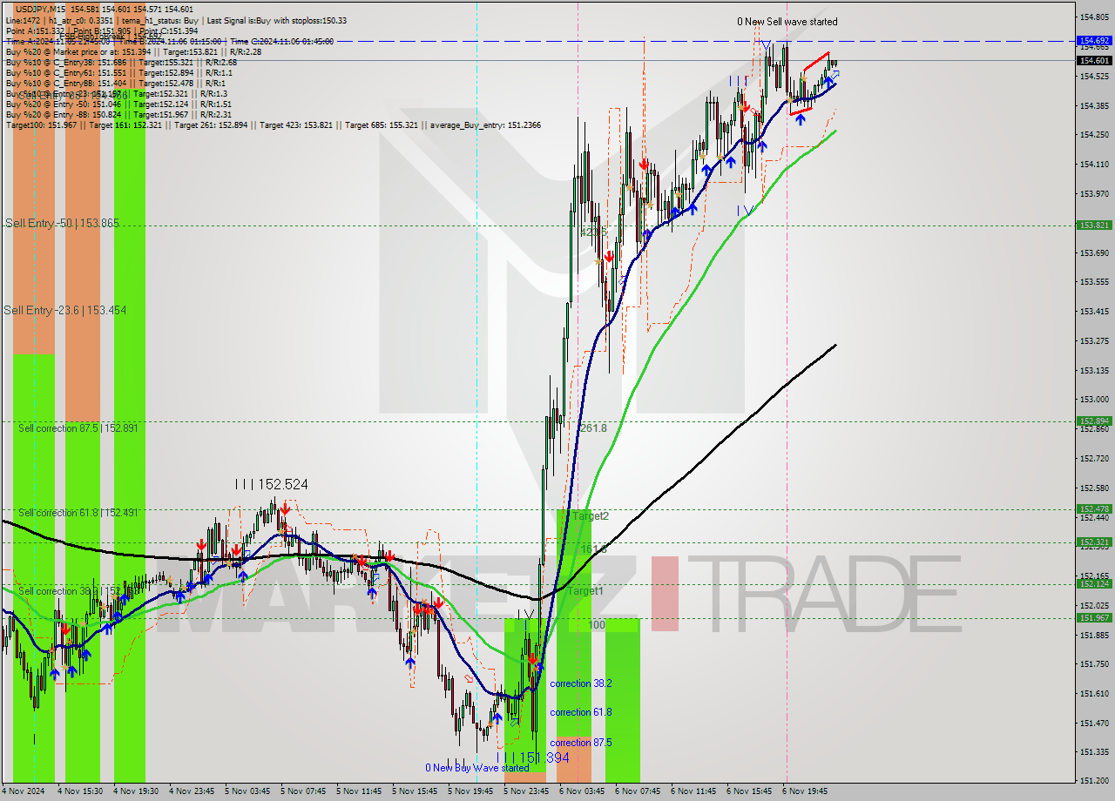Click the '4 Nov 19:30' time label
Screen dimensions: 1115x801
click(x=136, y=791)
